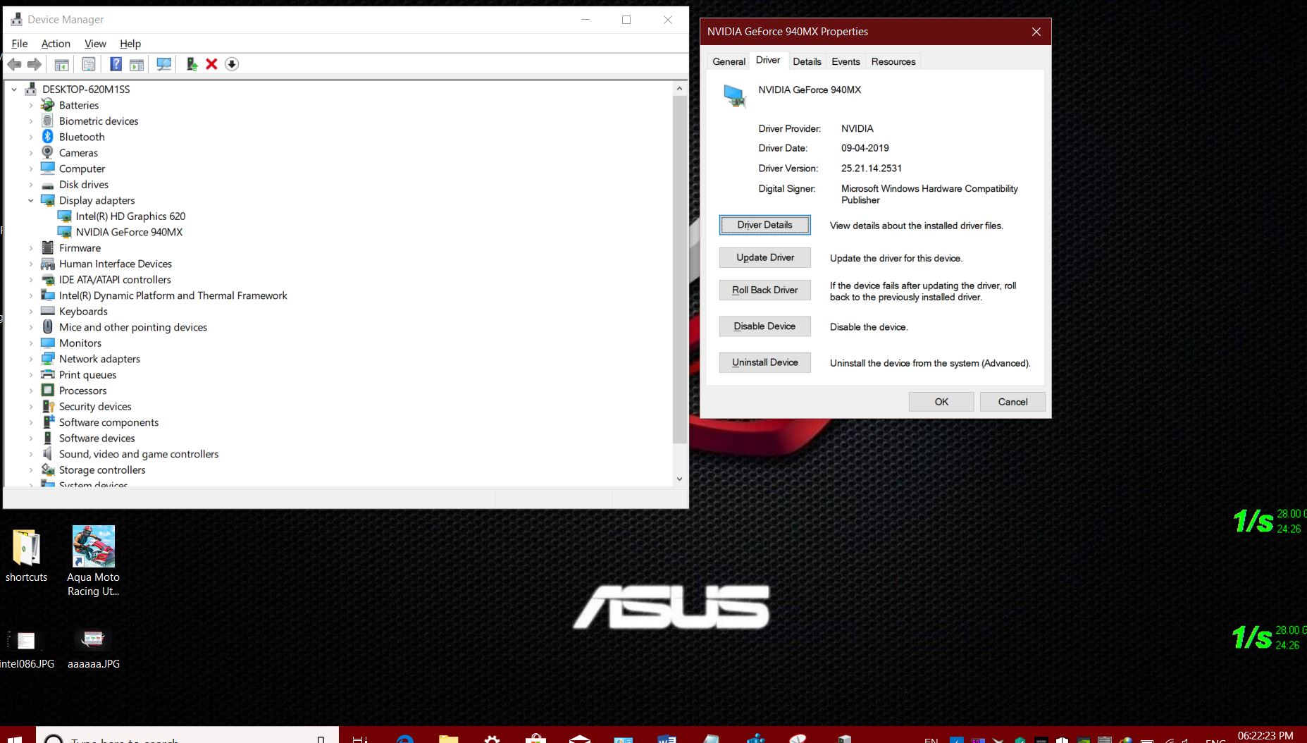Expand the Bluetooth category
The width and height of the screenshot is (1307, 743).
tap(31, 137)
